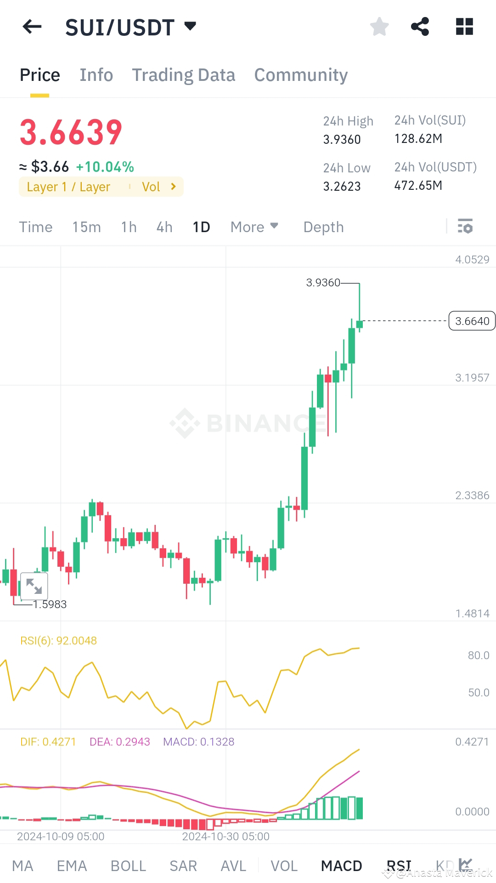Viewport: 496px width, 883px height.
Task: Open the grid layout view icon
Action: click(464, 26)
